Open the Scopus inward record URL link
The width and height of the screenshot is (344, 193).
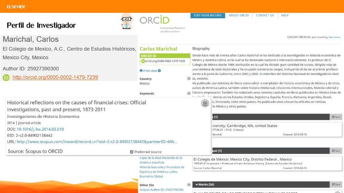tap(97, 142)
